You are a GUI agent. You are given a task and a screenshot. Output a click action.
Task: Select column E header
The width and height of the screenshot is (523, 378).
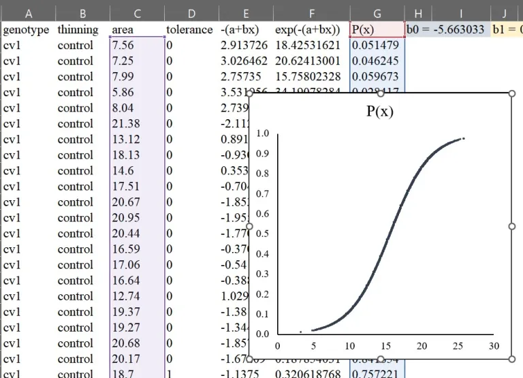245,13
